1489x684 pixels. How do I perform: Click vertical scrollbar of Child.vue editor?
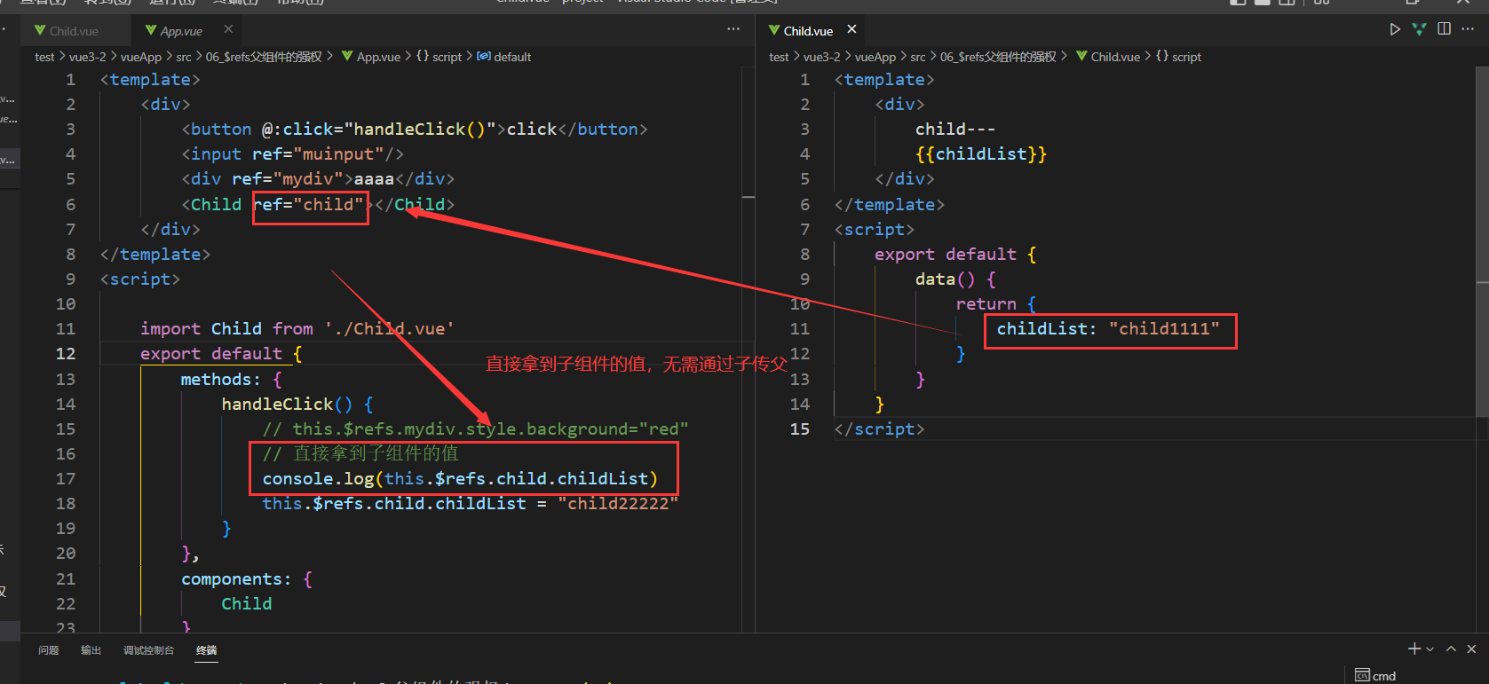[1482, 241]
